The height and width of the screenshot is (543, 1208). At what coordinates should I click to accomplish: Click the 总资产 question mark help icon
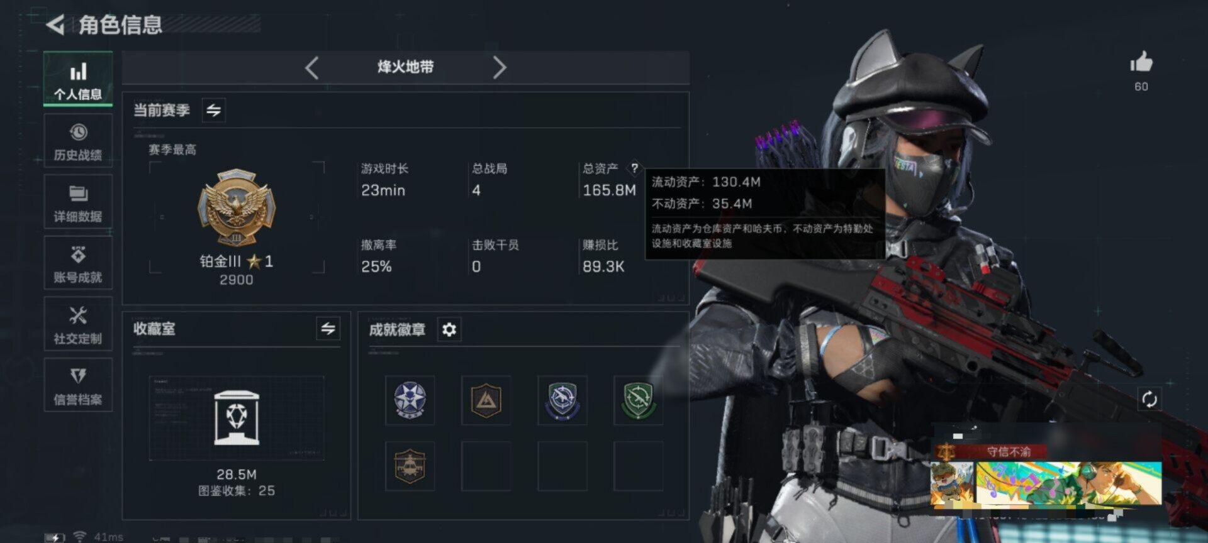[634, 168]
